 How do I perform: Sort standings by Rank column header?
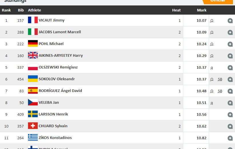6,10
